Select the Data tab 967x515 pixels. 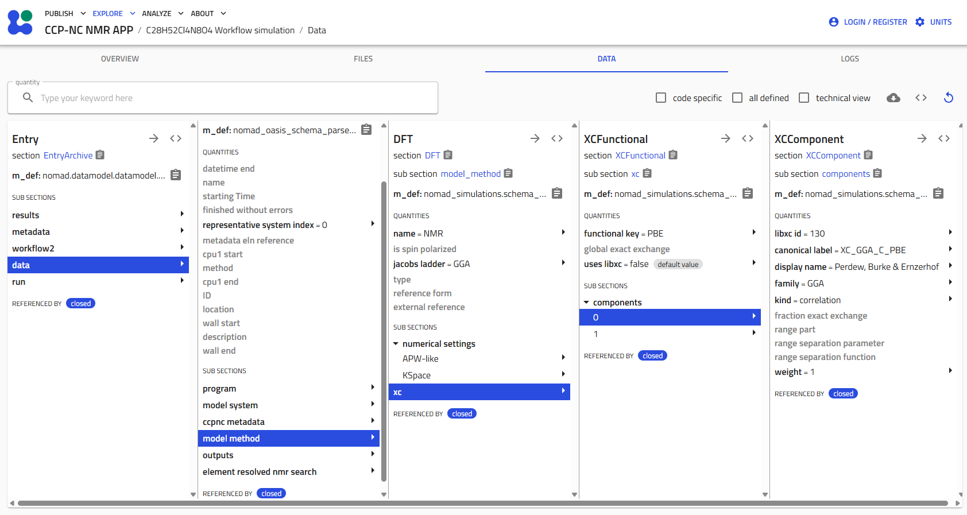click(606, 59)
